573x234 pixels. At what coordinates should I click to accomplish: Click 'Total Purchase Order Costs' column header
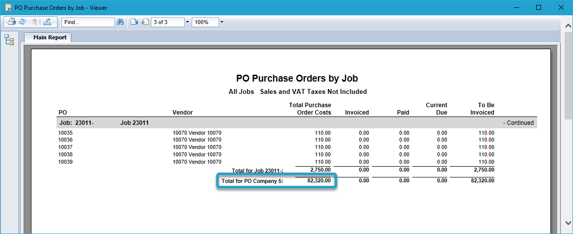pos(310,109)
